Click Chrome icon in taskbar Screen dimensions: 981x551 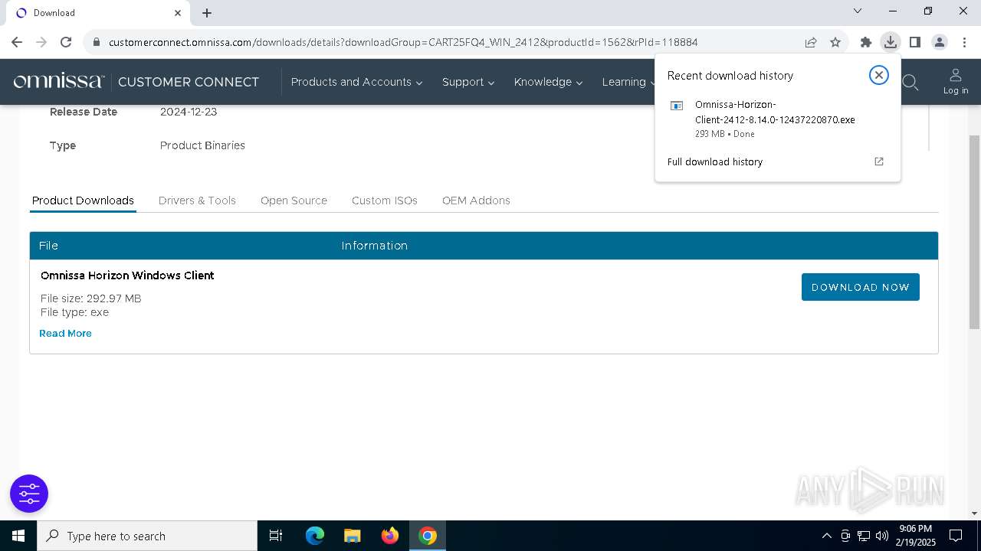428,536
